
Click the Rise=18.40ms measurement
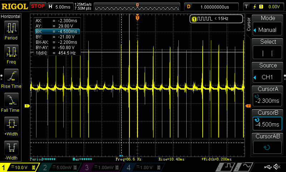[x=171, y=159]
